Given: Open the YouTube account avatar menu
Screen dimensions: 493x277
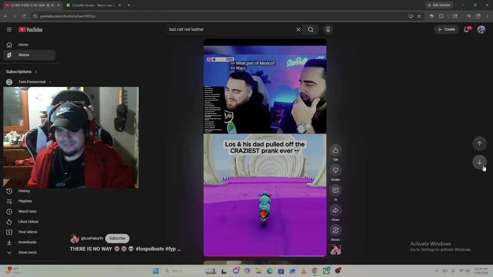Looking at the screenshot, I should [481, 29].
